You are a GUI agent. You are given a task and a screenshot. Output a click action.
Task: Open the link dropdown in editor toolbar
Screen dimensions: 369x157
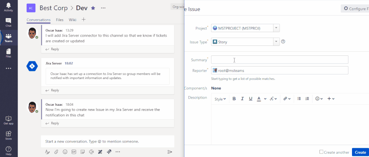[287, 99]
